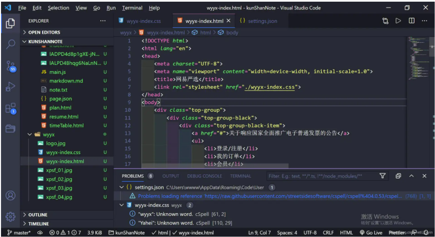Click the filter icon in Problems panel
This screenshot has height=237, width=435.
point(383,176)
